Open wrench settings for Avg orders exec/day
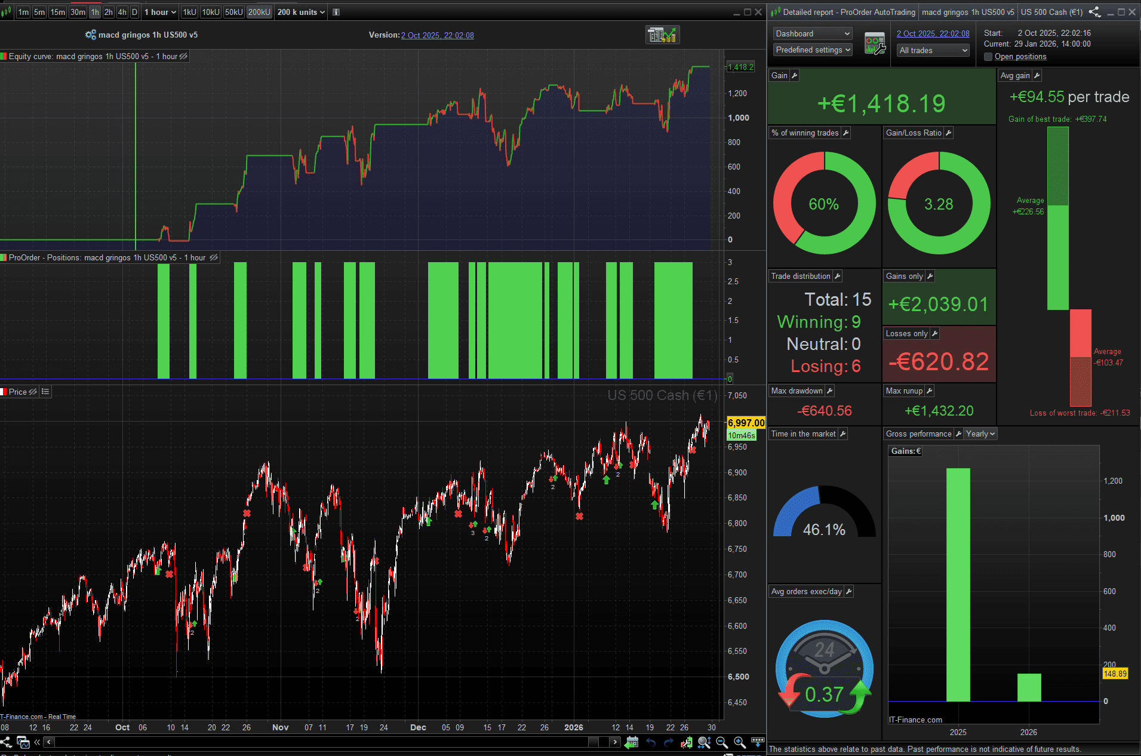 coord(849,592)
